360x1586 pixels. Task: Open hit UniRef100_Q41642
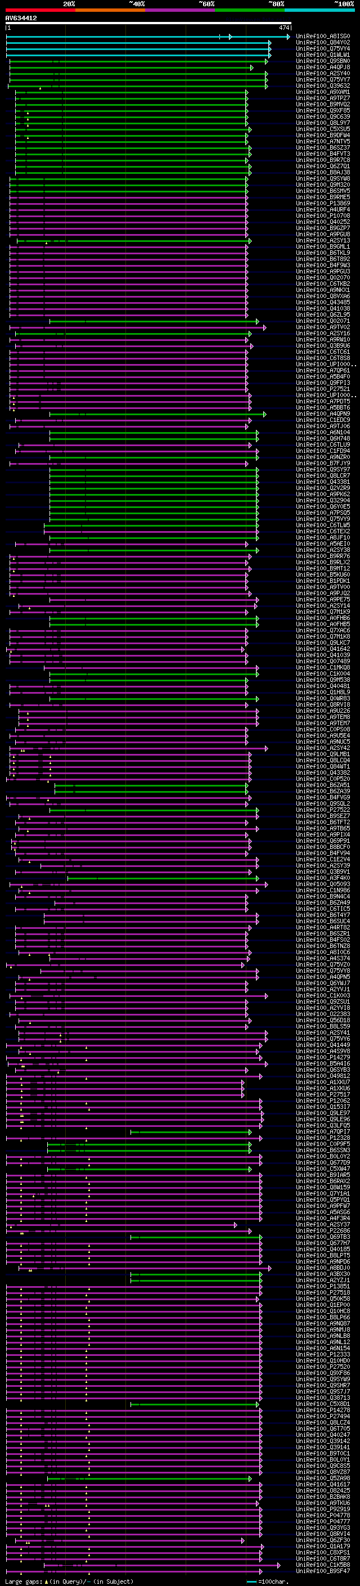click(x=323, y=650)
